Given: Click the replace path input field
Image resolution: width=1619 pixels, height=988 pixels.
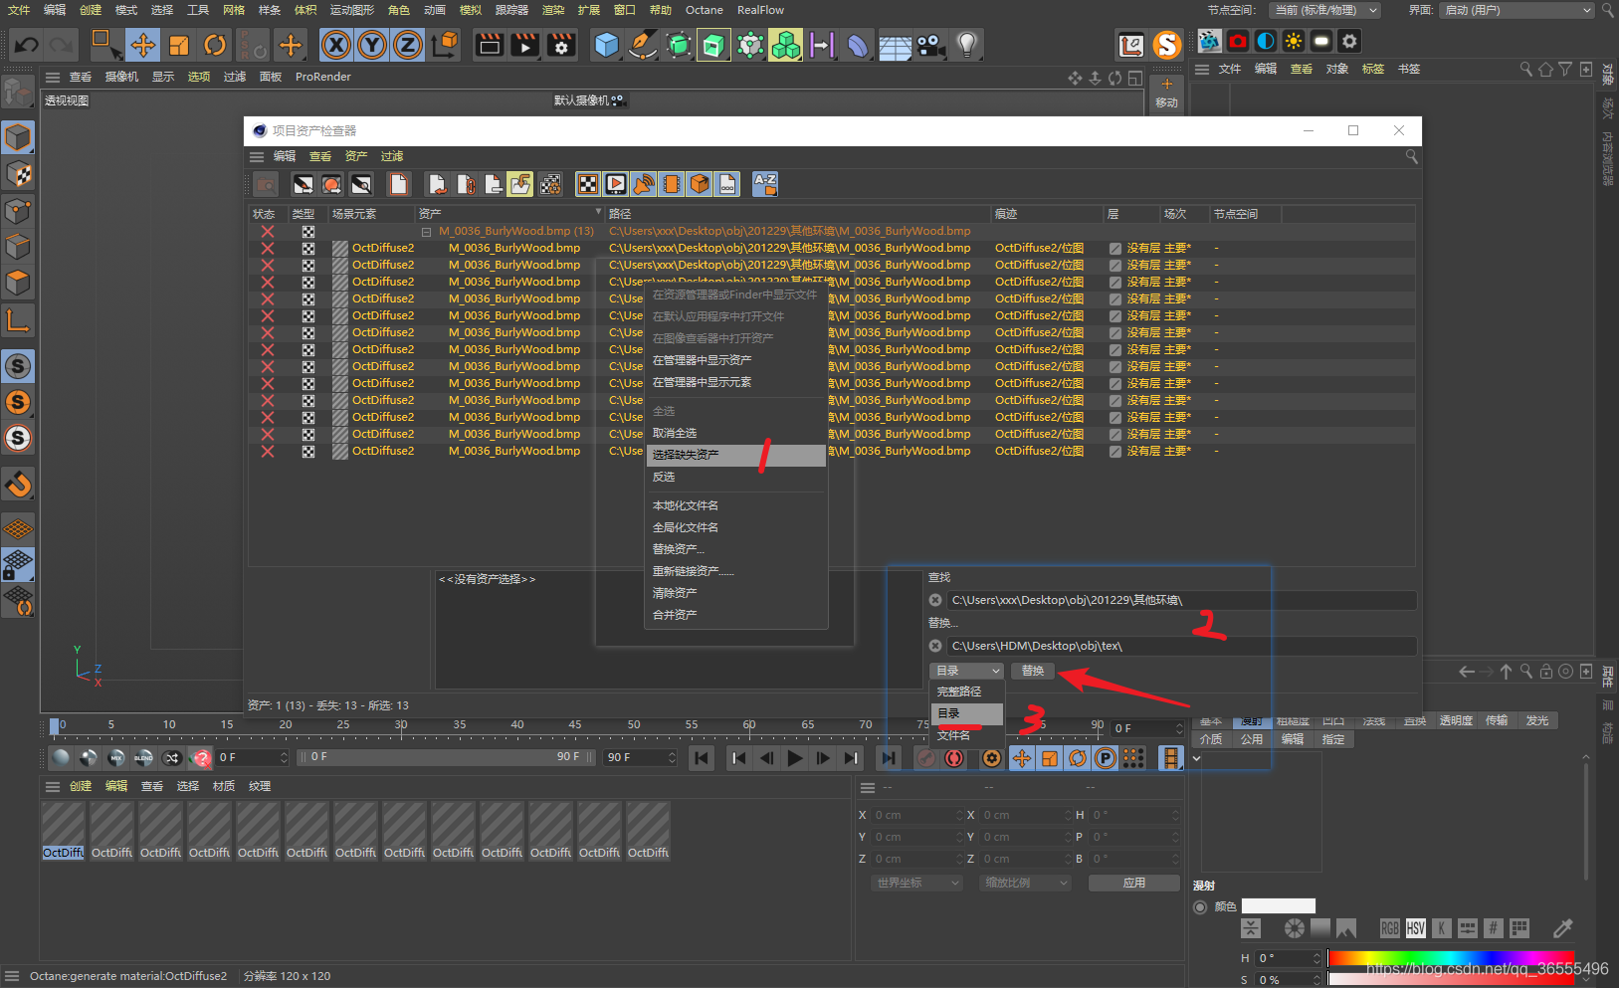Looking at the screenshot, I should 1181,646.
